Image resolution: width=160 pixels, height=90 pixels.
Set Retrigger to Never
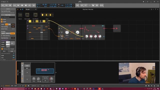click(3, 33)
